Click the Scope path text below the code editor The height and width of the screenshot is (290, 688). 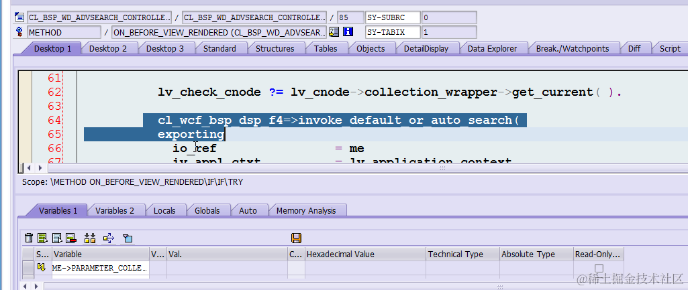coord(132,182)
